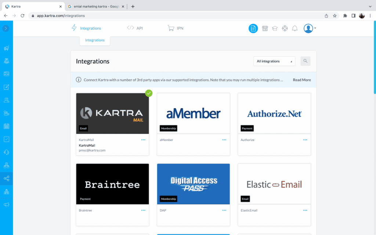This screenshot has width=376, height=235.
Task: Click the info icon in the notice bar
Action: tap(79, 80)
